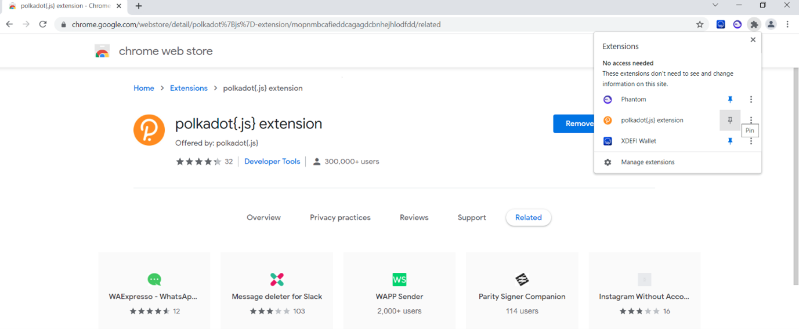Click the WAExpresso green chat icon
This screenshot has width=799, height=329.
pos(154,280)
